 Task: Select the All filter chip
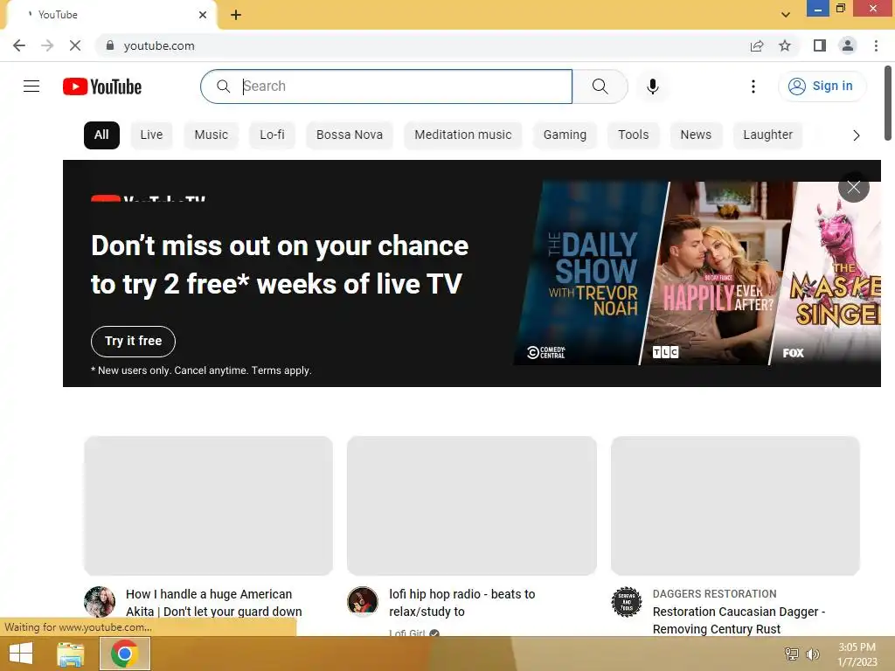tap(101, 135)
